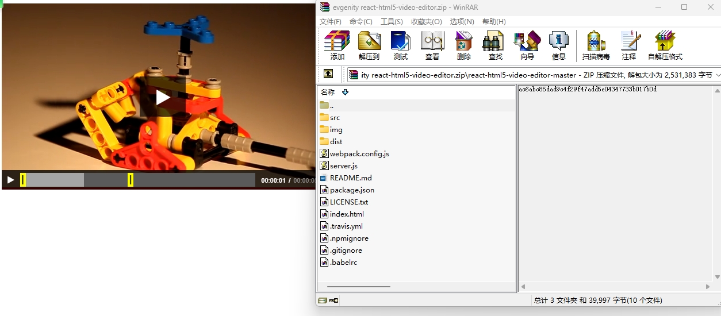
Task: Select the parent folder '..' row
Action: tap(416, 105)
